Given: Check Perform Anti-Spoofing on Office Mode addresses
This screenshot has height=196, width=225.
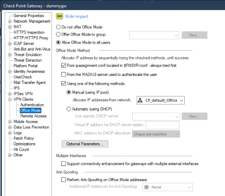Looking at the screenshot, I should [x=63, y=180].
